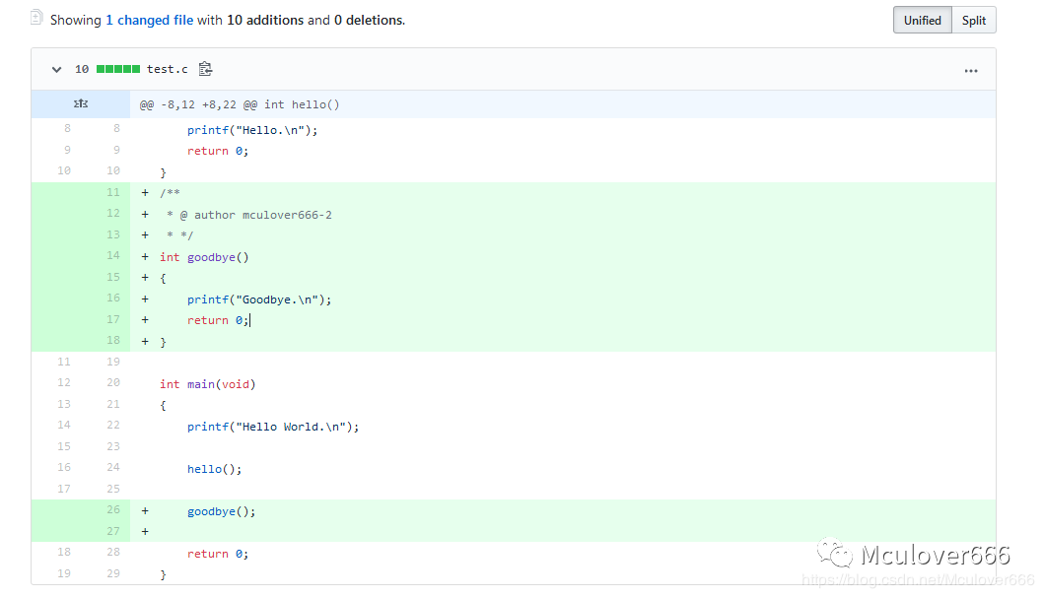Collapse the test.c diff with the chevron
The image size is (1044, 598).
(56, 69)
